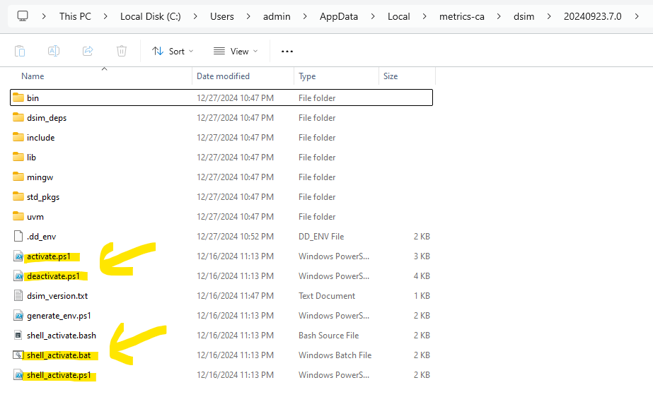This screenshot has width=653, height=397.
Task: Click the Share icon in toolbar
Action: 88,51
